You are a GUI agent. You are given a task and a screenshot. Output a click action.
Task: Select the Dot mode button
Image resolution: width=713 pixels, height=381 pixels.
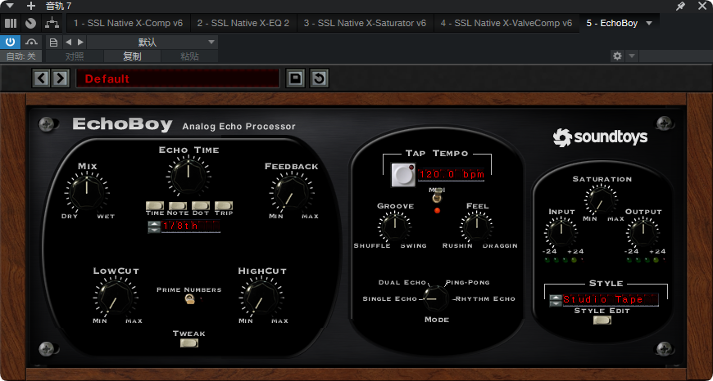coord(201,206)
